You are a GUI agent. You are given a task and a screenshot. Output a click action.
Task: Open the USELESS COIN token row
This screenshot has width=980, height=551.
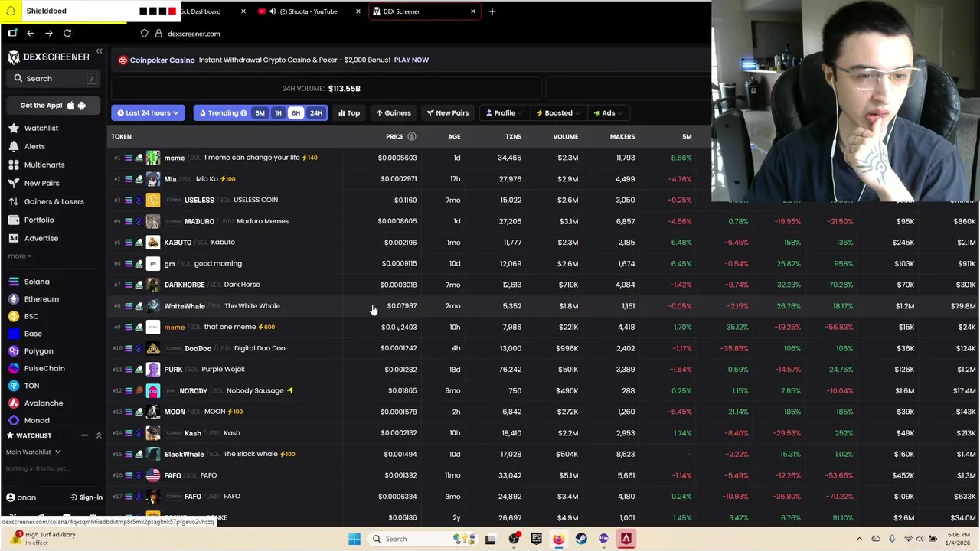(x=544, y=200)
